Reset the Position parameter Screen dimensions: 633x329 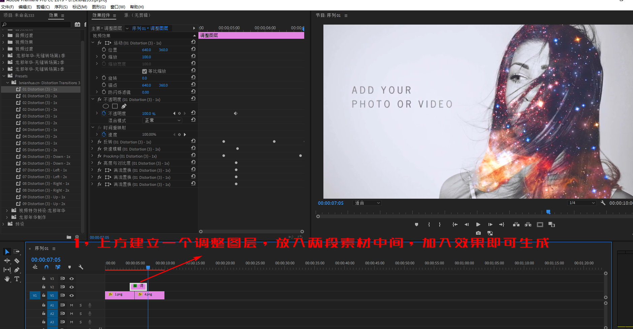(193, 49)
